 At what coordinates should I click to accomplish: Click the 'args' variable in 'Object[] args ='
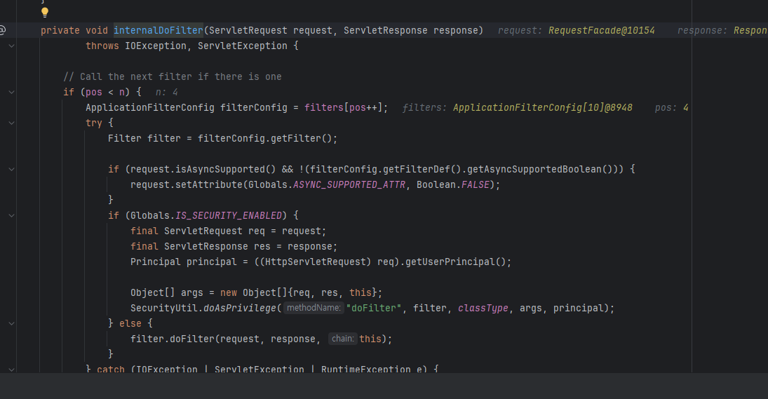pyautogui.click(x=192, y=292)
